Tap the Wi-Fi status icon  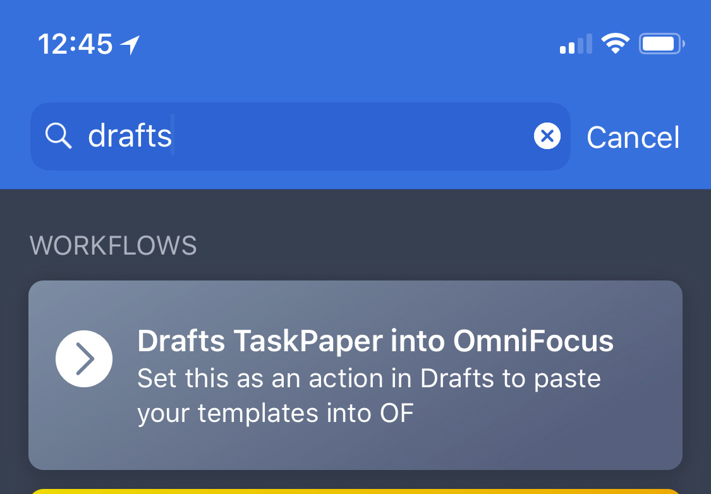(616, 44)
